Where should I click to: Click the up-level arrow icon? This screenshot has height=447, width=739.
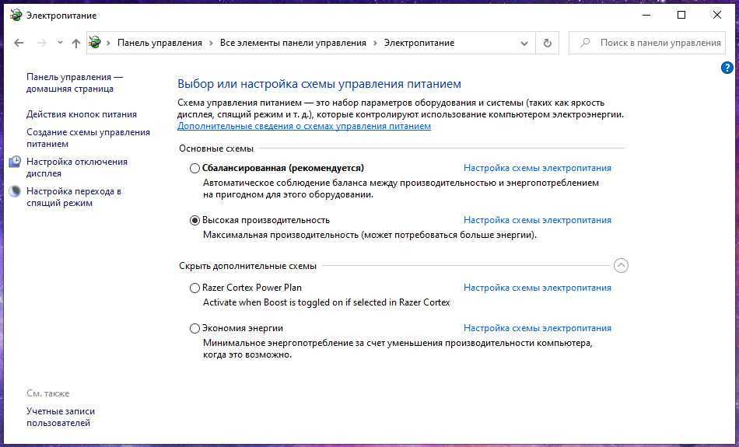pos(75,44)
